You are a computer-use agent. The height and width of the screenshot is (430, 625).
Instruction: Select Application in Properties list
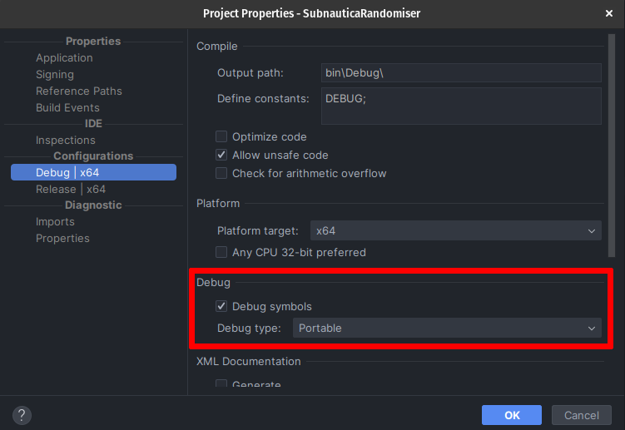point(64,57)
